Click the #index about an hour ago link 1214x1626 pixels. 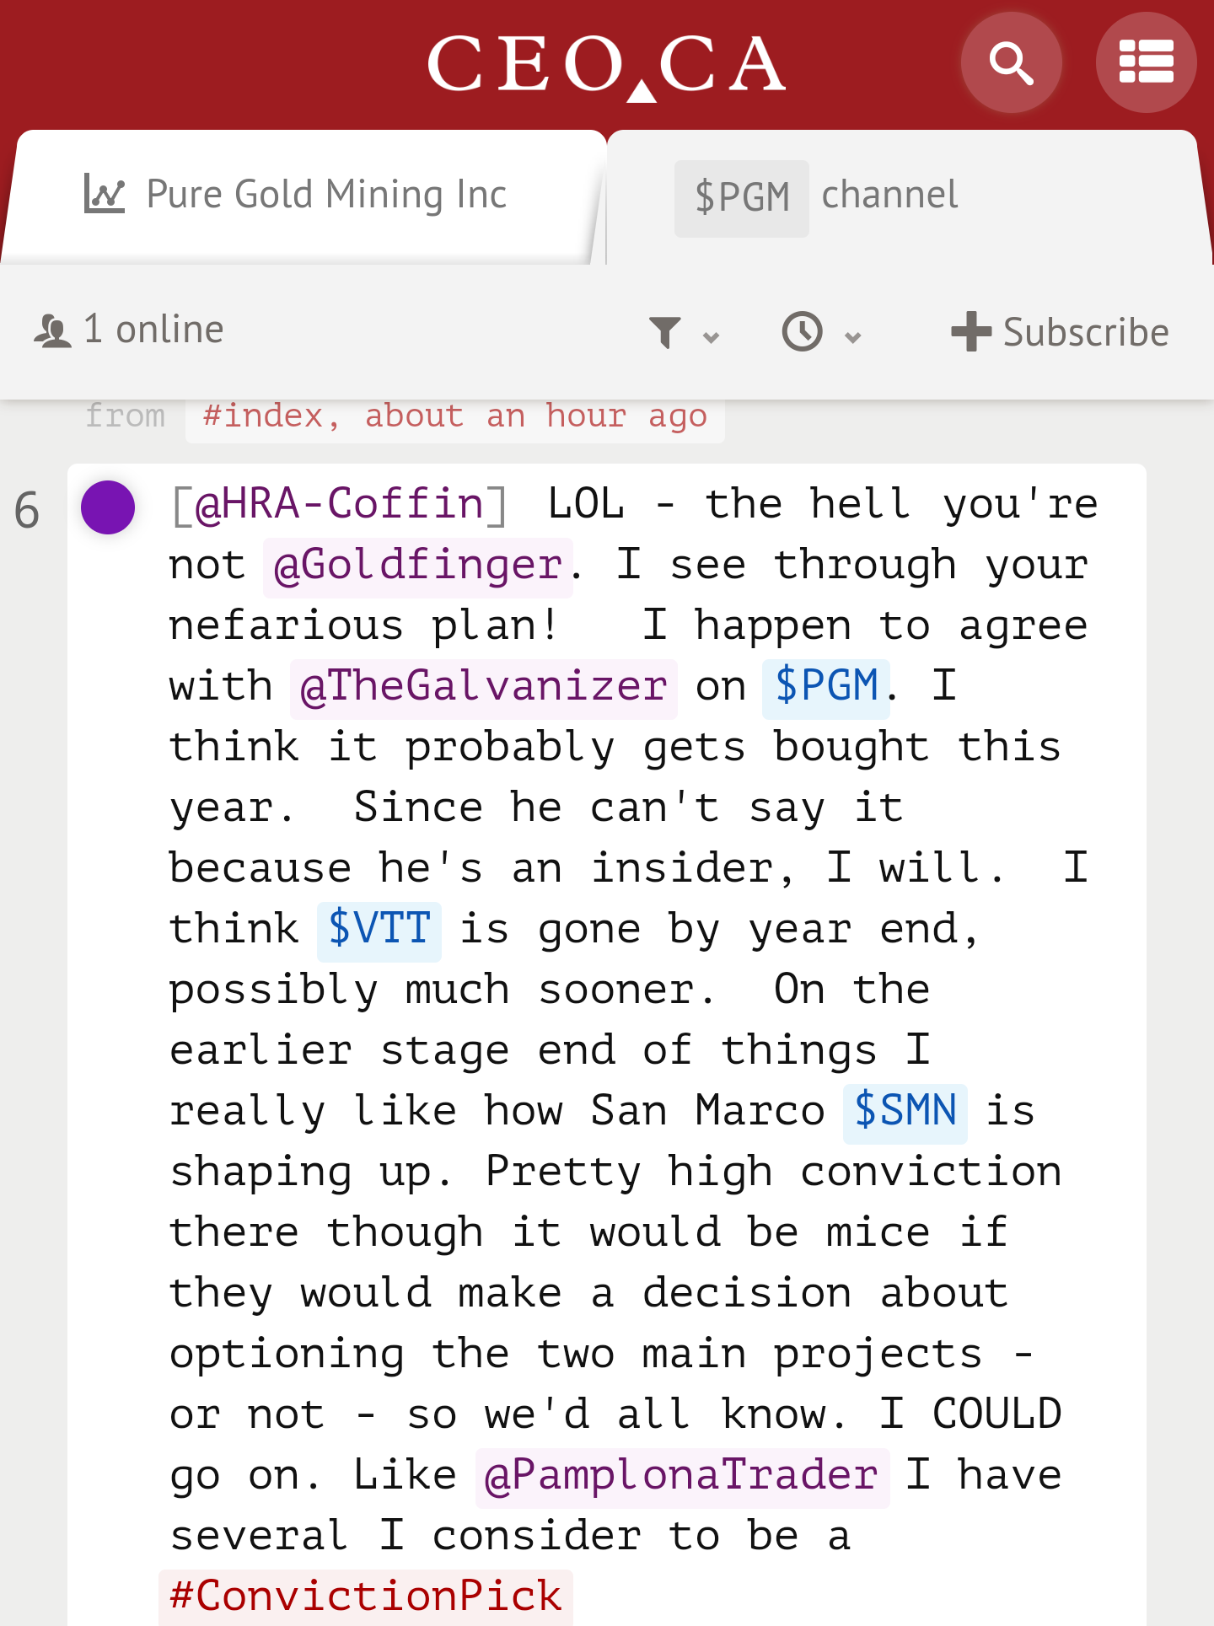click(454, 417)
